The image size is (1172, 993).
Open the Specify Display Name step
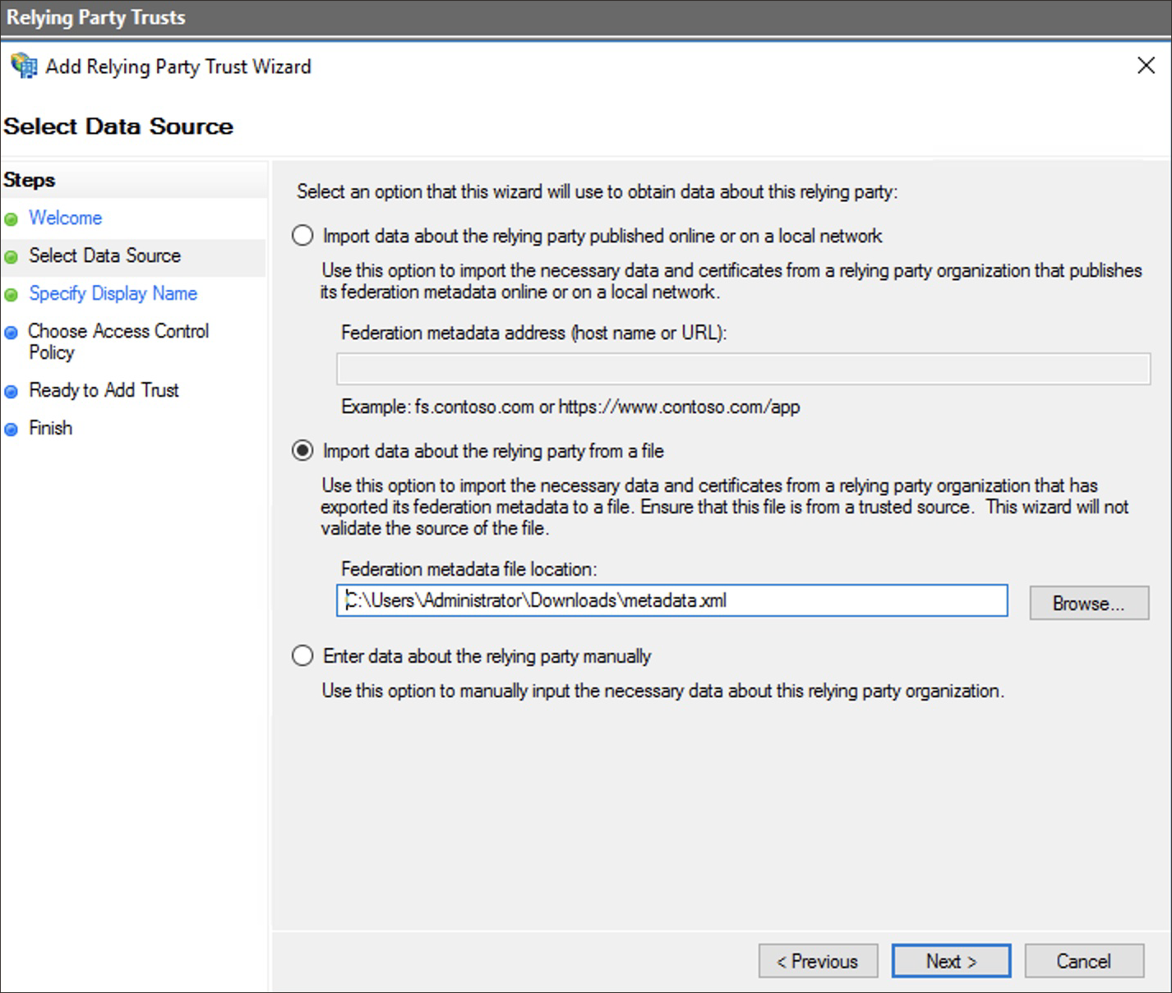click(113, 293)
